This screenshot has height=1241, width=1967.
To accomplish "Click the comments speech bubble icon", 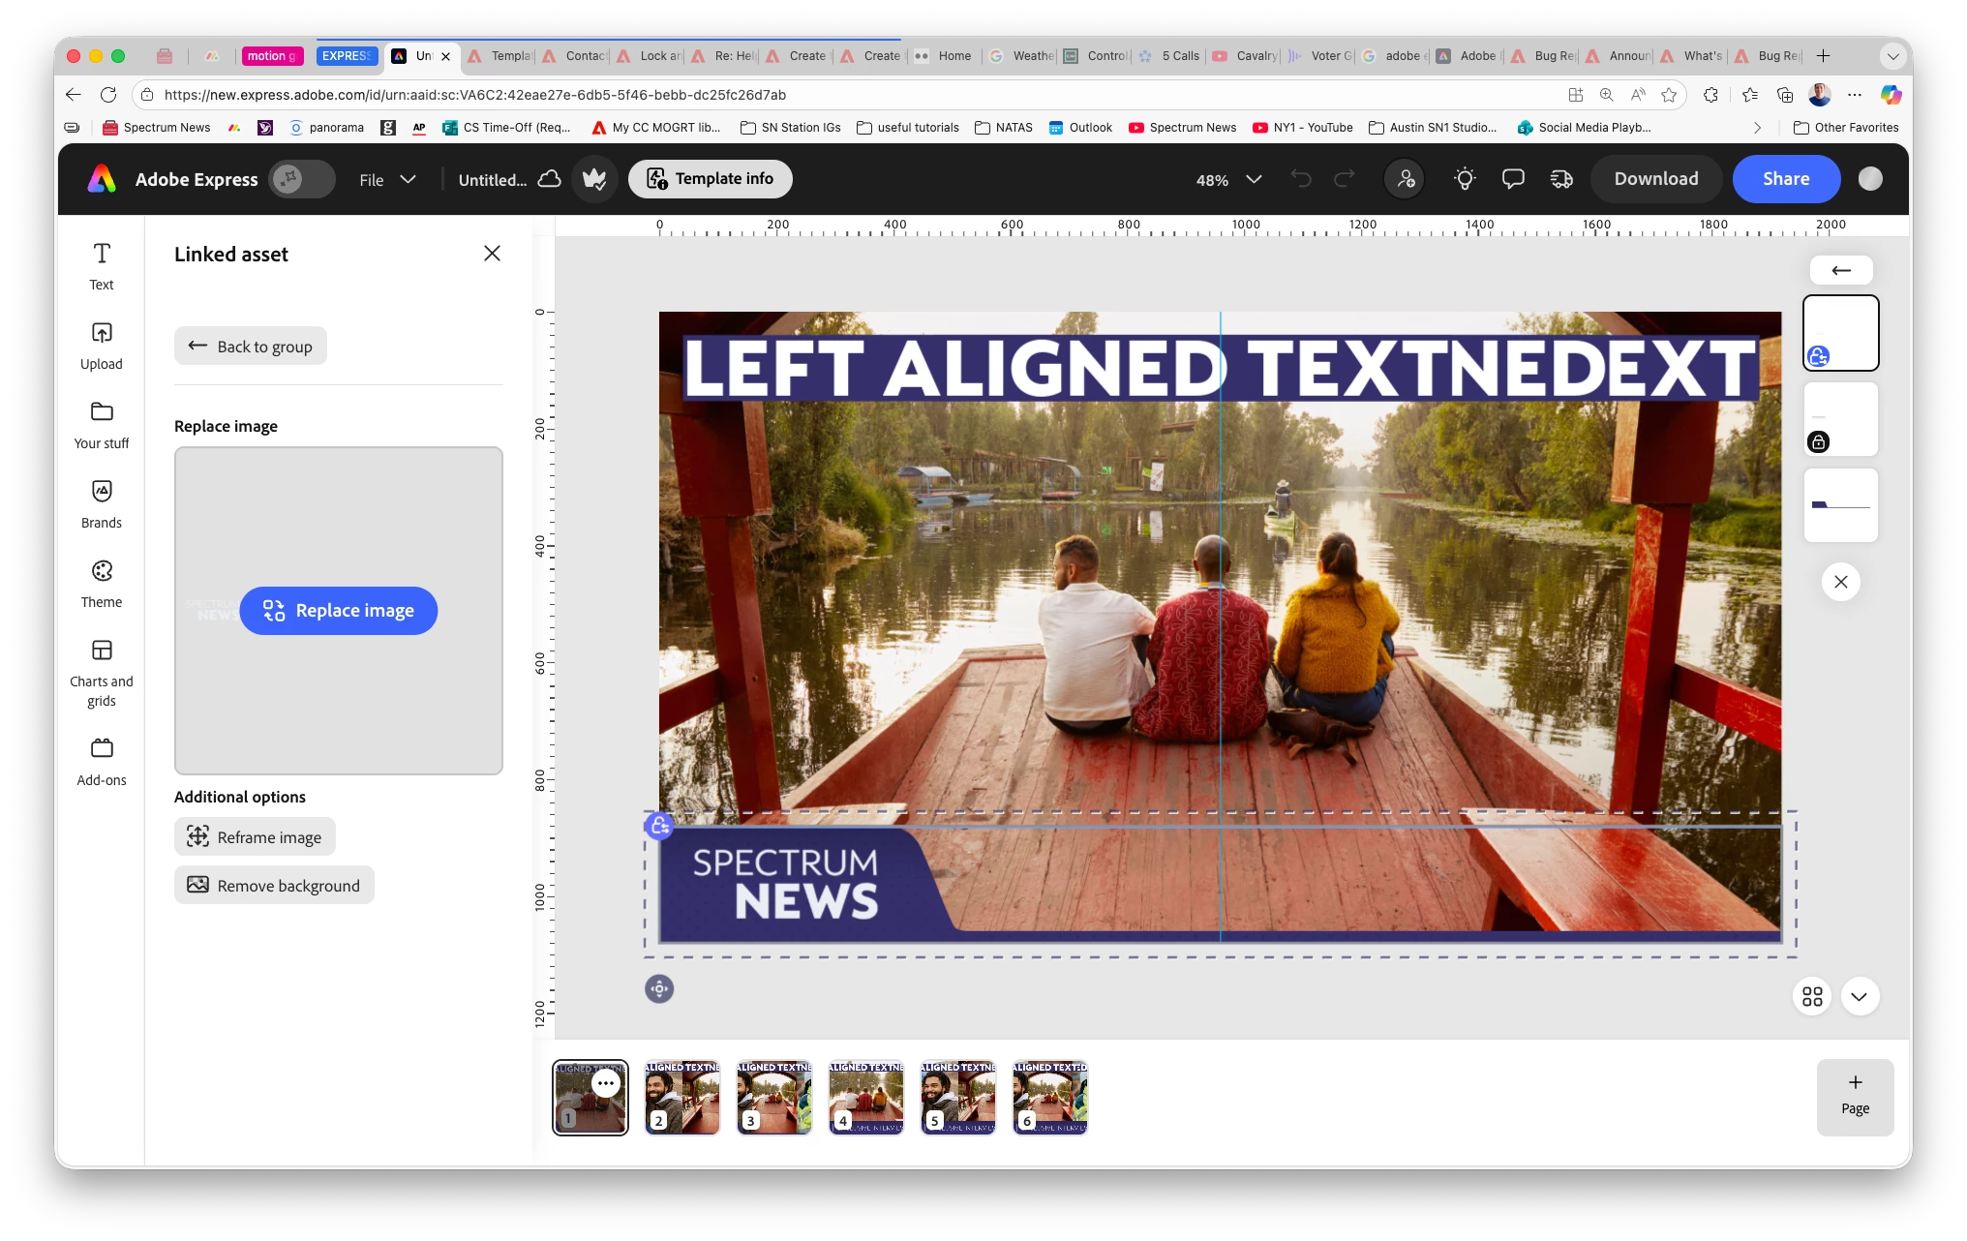I will click(1513, 179).
